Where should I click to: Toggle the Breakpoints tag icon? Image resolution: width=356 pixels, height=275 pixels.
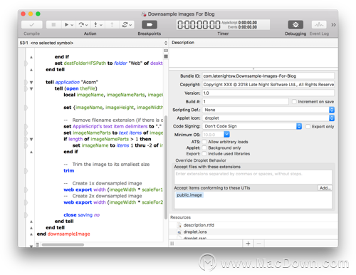coord(150,25)
